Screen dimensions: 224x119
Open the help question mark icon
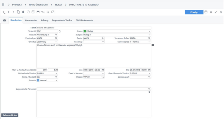(x=206, y=12)
